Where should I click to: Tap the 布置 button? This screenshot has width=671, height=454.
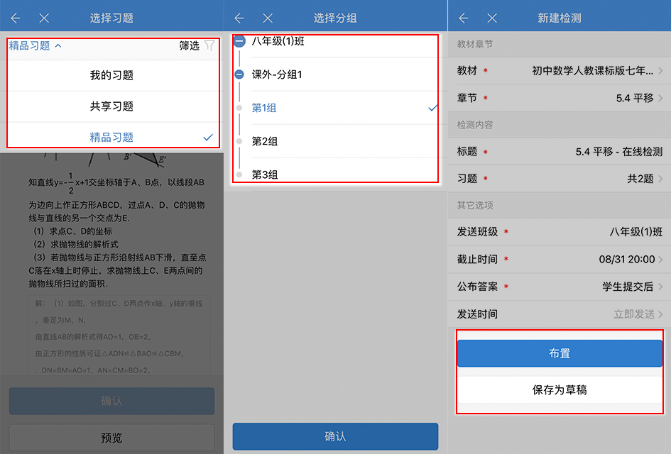[x=559, y=353]
